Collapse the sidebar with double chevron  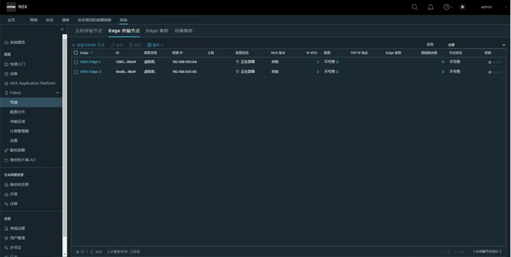62,29
